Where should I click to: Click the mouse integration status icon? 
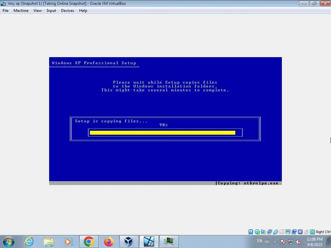[x=306, y=232]
